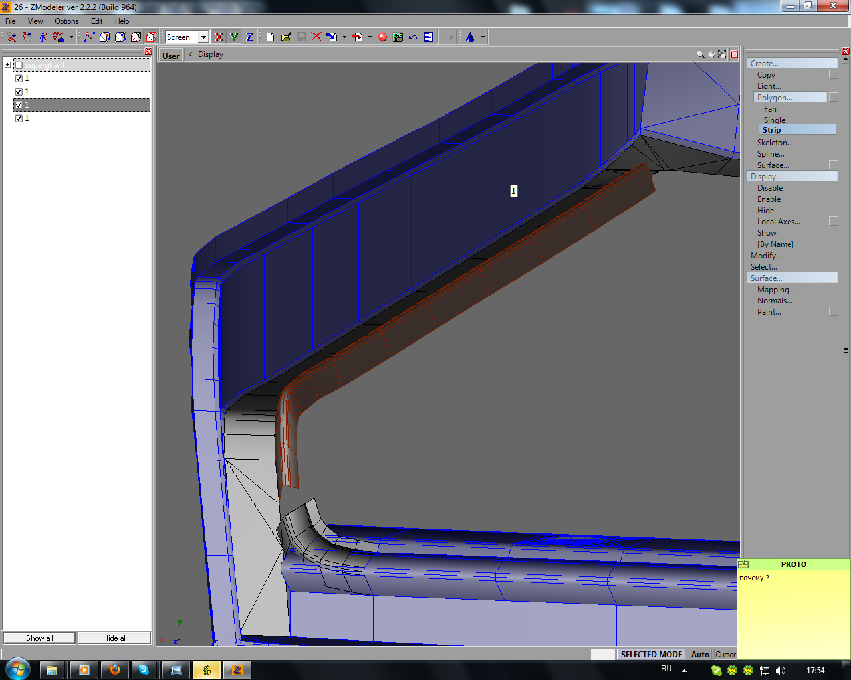Click the open file folder icon

click(285, 37)
